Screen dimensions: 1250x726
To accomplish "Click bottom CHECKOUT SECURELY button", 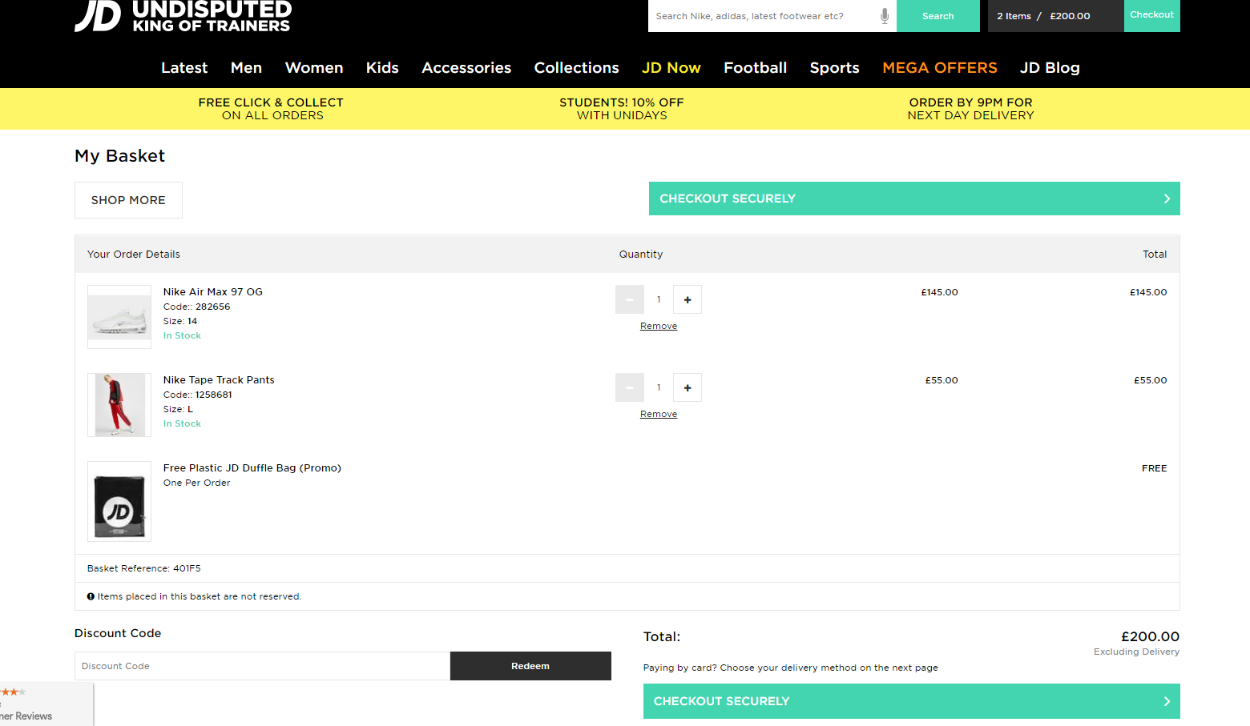I will click(912, 701).
